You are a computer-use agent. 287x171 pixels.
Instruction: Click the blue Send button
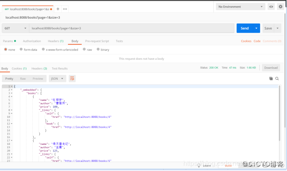245,28
